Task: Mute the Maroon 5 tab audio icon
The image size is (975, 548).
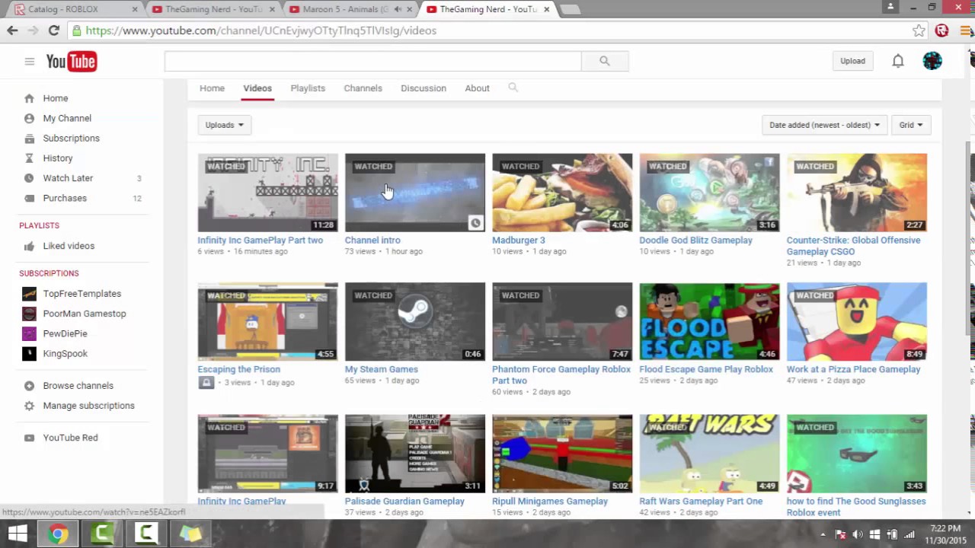Action: pos(397,9)
